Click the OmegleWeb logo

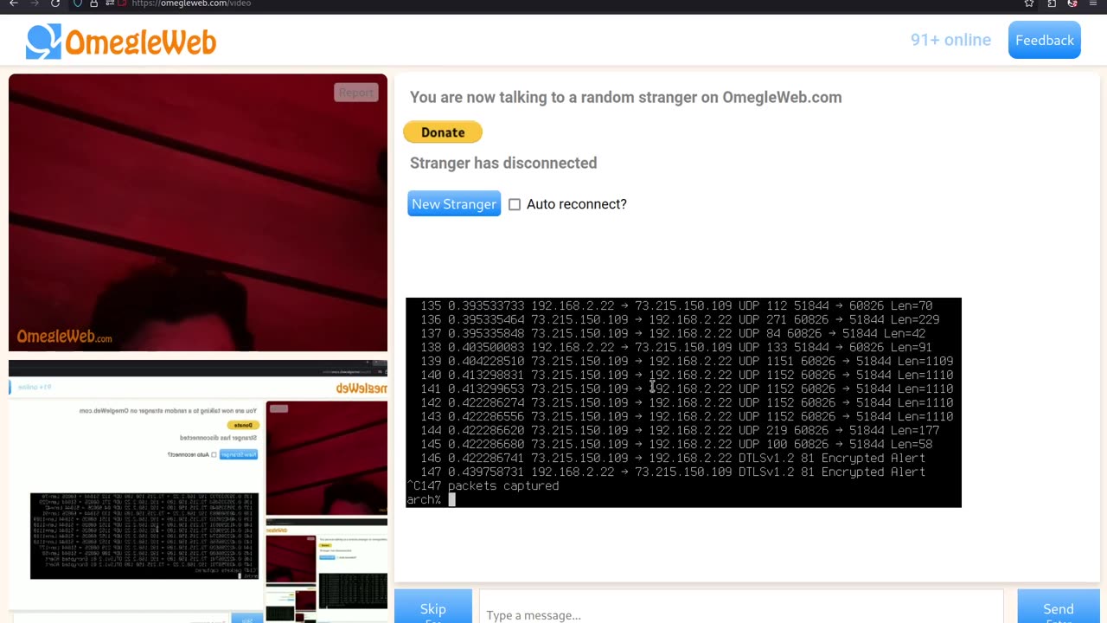[x=121, y=42]
